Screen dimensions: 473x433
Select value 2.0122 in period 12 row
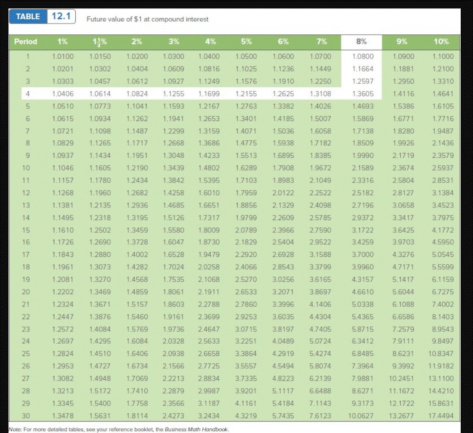click(x=283, y=193)
